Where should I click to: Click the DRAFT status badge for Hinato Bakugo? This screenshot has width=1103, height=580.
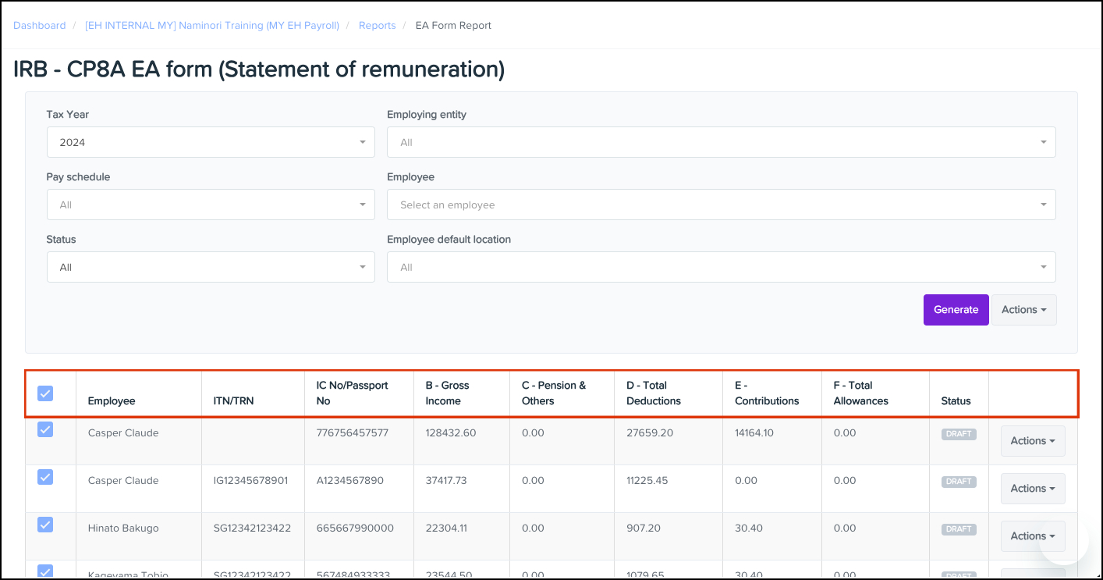coord(958,529)
